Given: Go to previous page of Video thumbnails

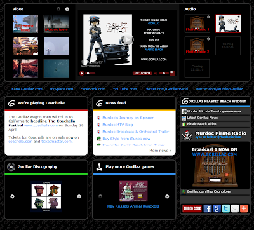Looking at the screenshot, I should (58, 9).
